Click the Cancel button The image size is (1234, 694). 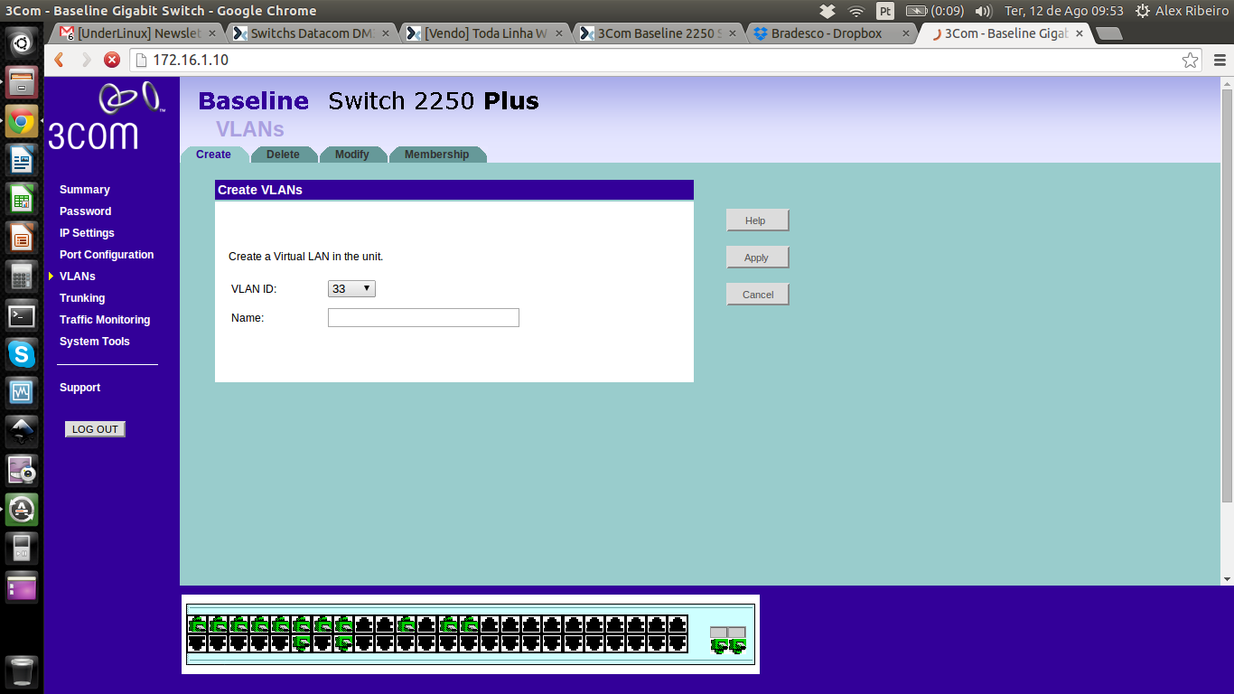[x=758, y=295]
